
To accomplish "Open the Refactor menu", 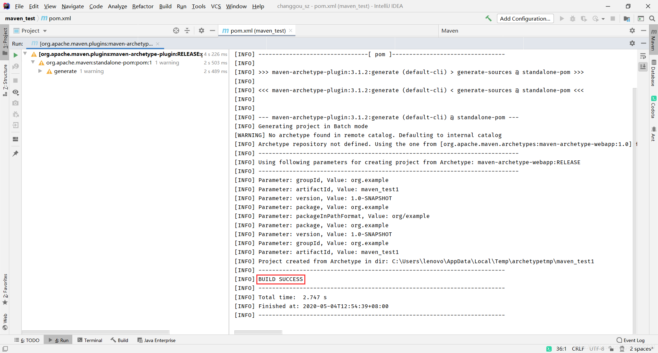I will tap(143, 6).
